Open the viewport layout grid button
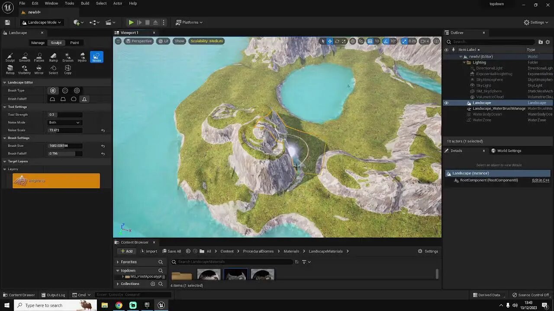 pos(436,41)
